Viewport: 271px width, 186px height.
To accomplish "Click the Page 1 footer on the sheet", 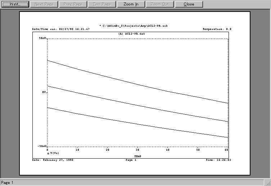I will [130, 160].
